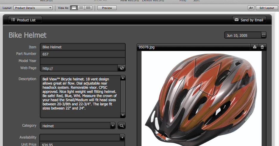Click Find in the toolbar
Viewport: 279px width, 146px height.
point(183,1)
